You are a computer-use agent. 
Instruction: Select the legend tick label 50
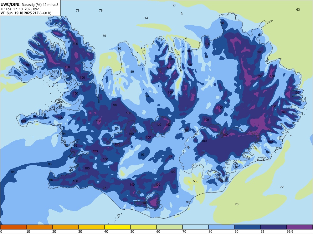[132, 232]
